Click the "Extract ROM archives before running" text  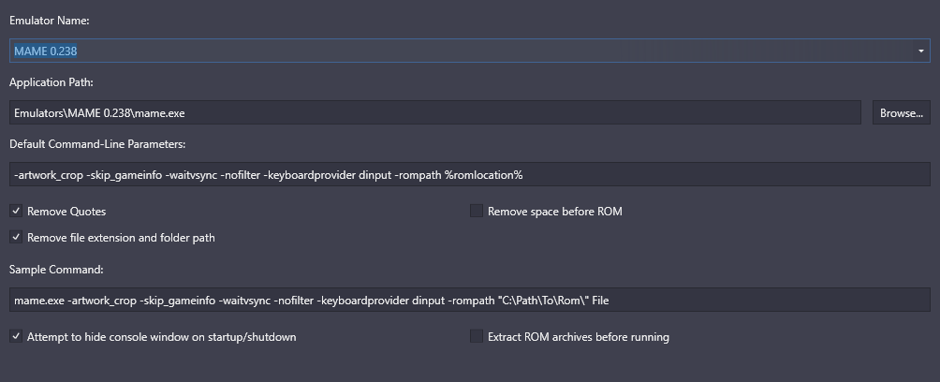coord(579,337)
